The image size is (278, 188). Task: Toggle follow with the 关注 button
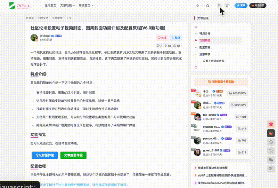tap(162, 38)
